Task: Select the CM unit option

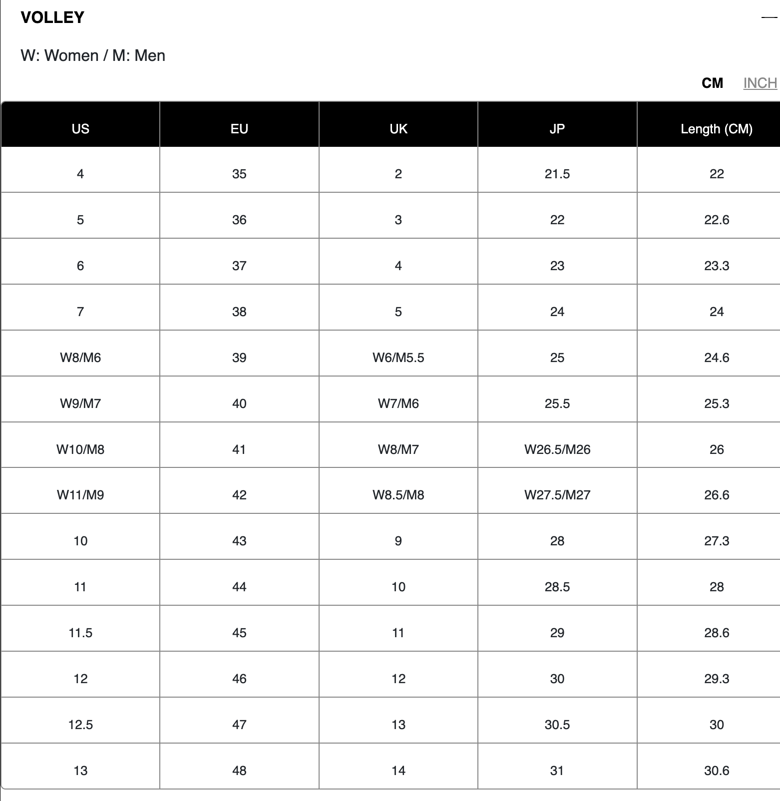Action: 712,83
